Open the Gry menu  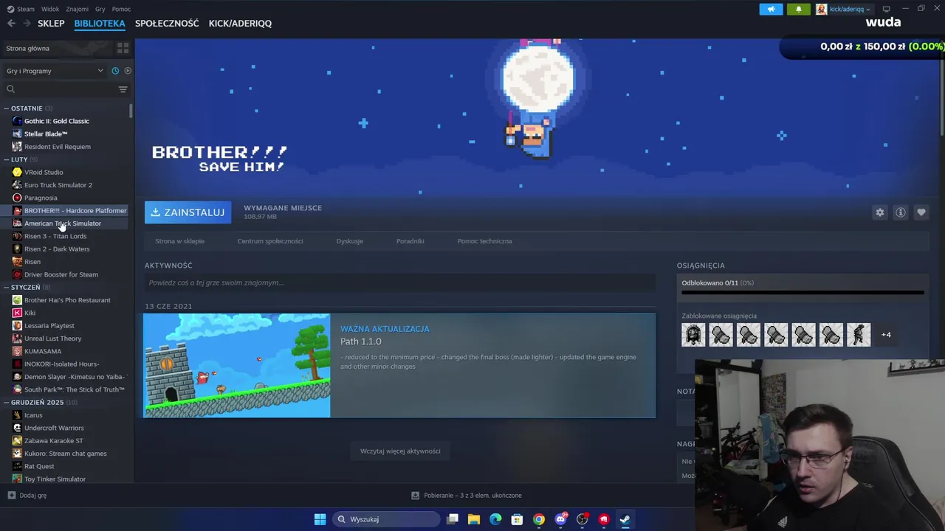click(100, 9)
